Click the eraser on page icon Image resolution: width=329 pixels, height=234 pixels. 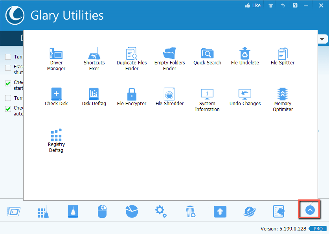[279, 211]
